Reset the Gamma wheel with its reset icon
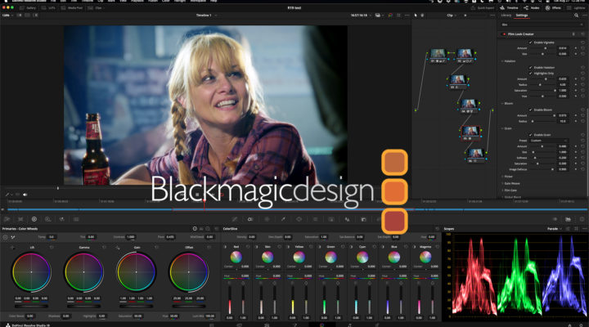This screenshot has height=327, width=589. click(x=104, y=248)
